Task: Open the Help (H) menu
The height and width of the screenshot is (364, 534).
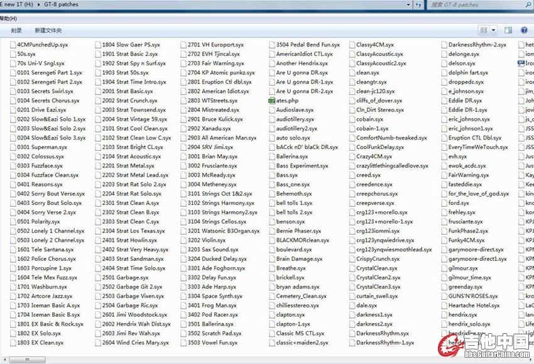Action: coord(8,18)
